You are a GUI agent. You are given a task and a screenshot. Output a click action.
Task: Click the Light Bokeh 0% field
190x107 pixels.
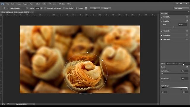coord(185,71)
